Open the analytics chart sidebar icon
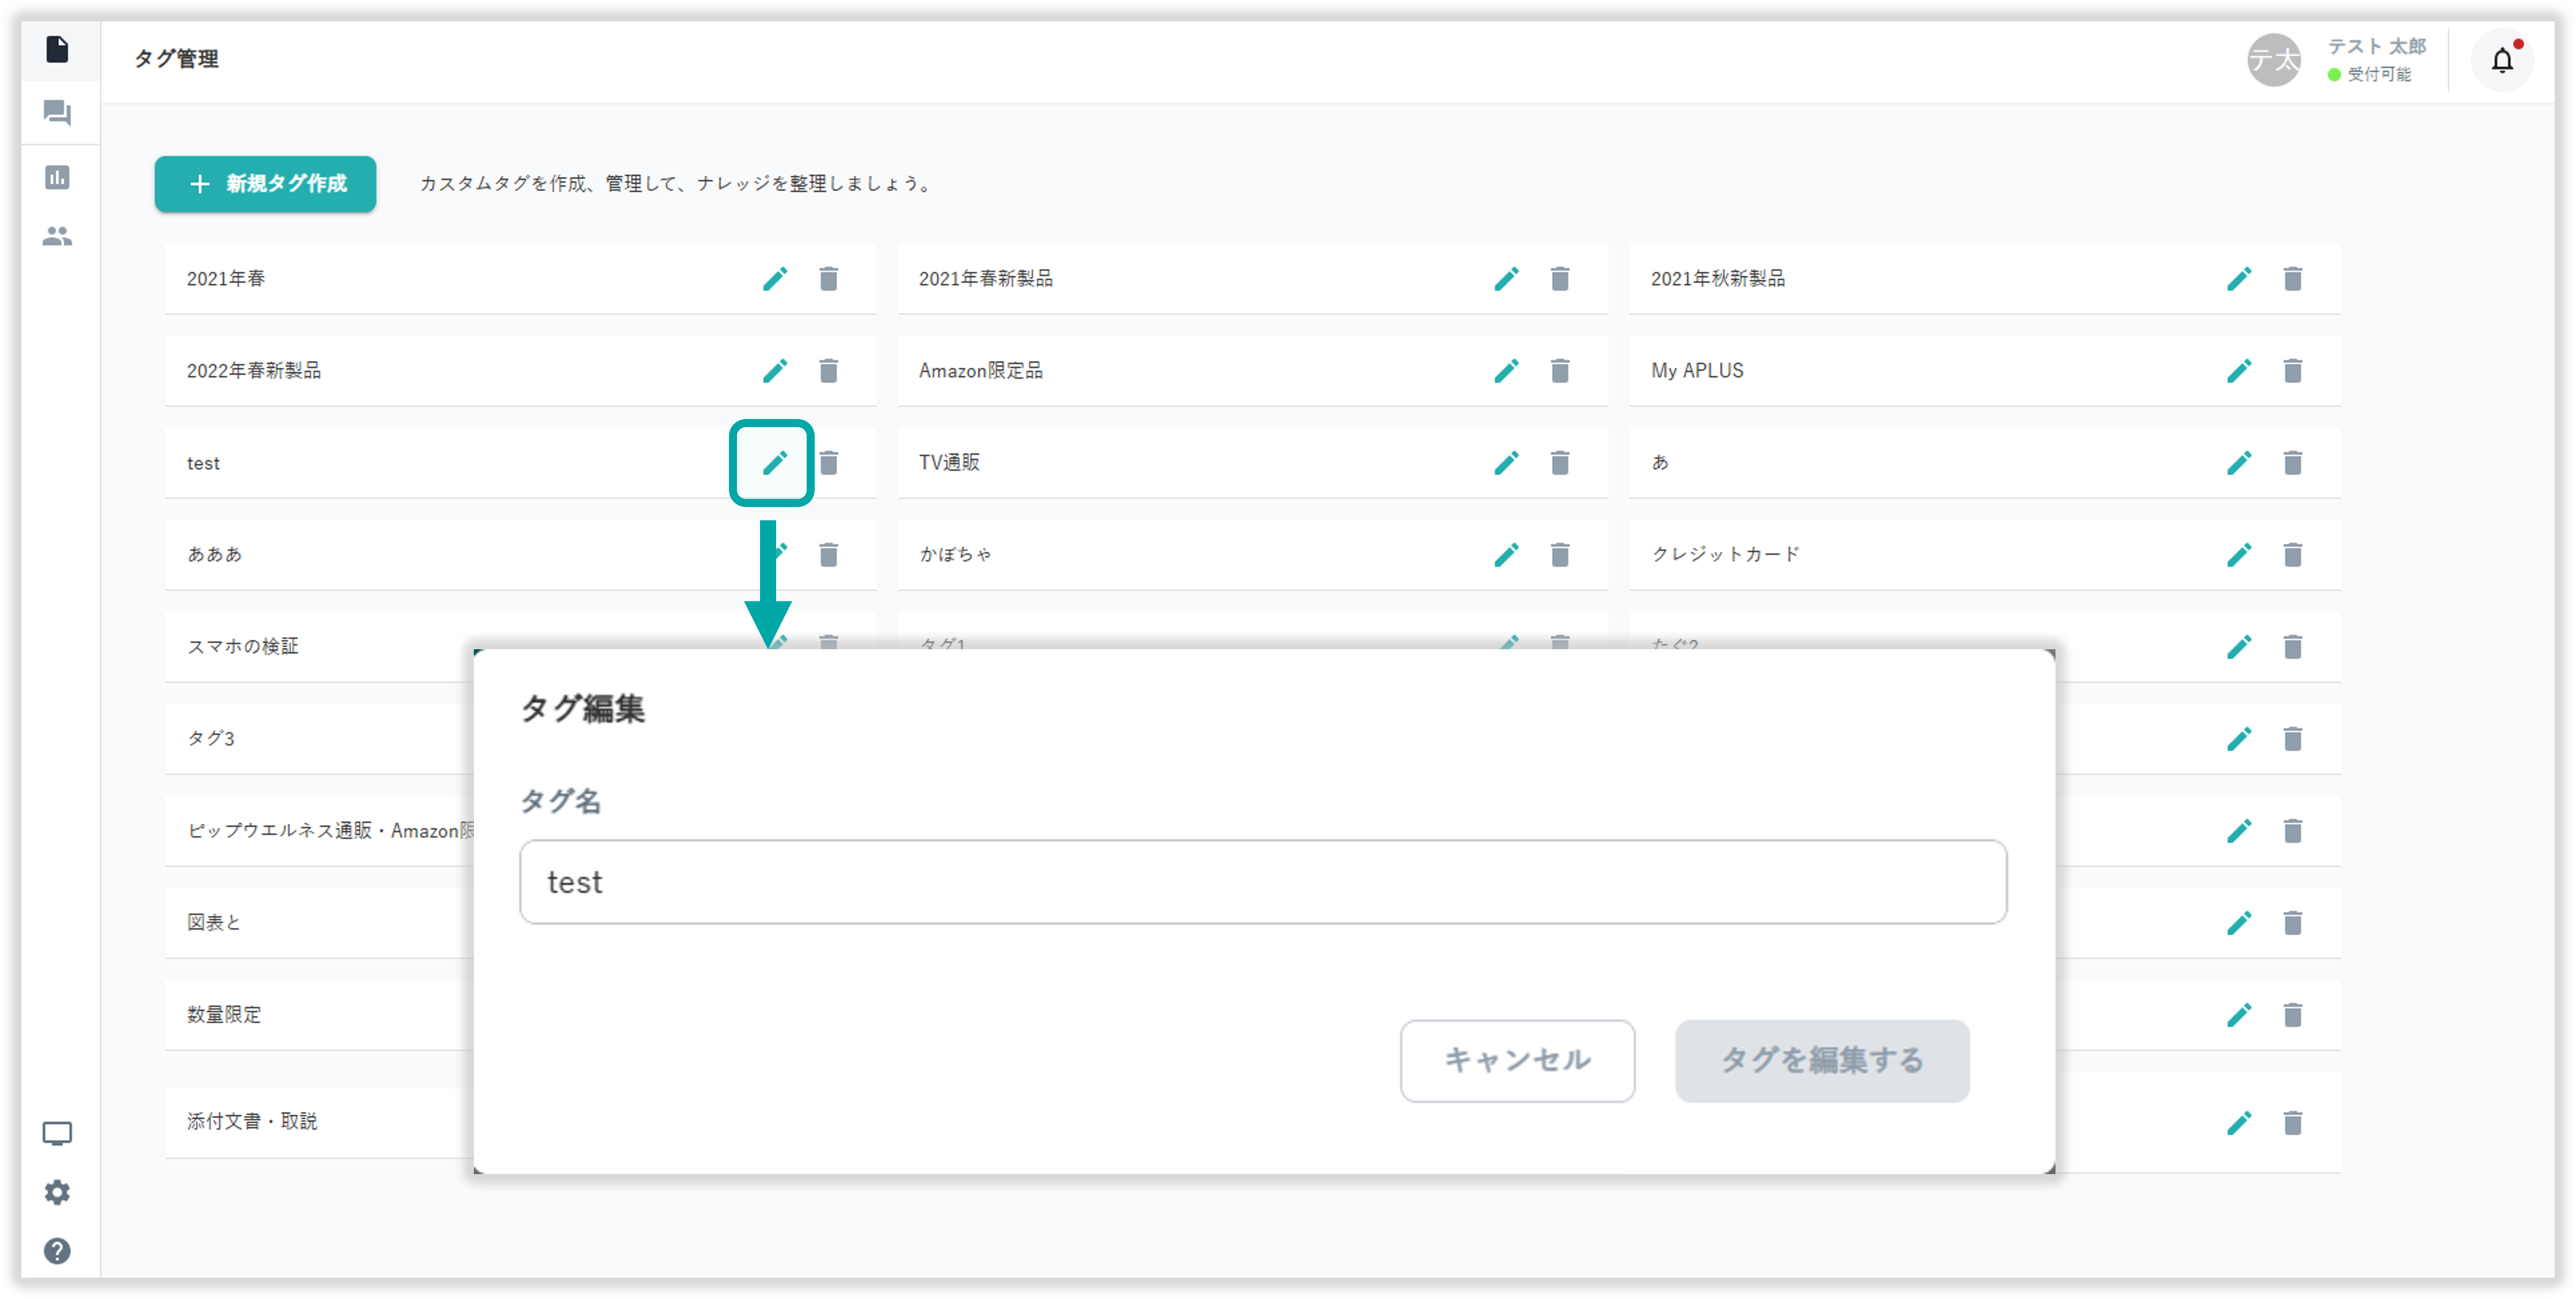The image size is (2576, 1299). tap(57, 177)
